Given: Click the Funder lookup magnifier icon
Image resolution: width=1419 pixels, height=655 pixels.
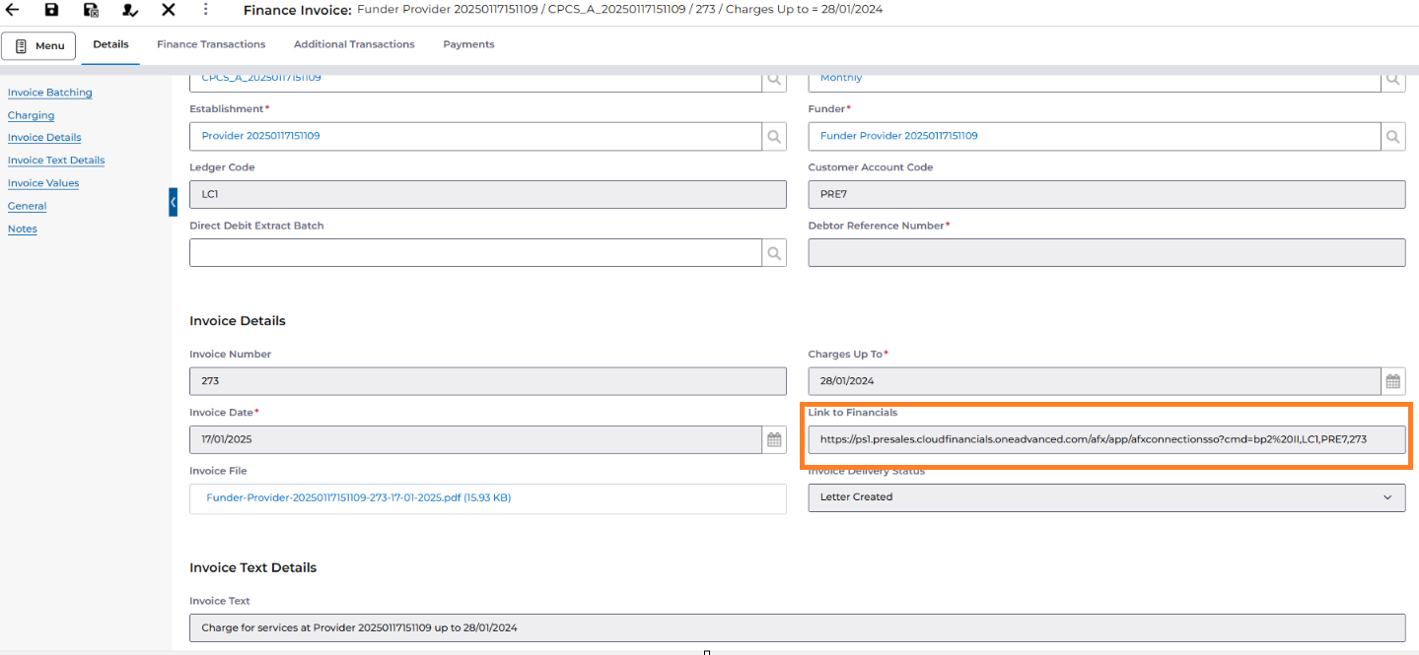Looking at the screenshot, I should (x=1392, y=136).
